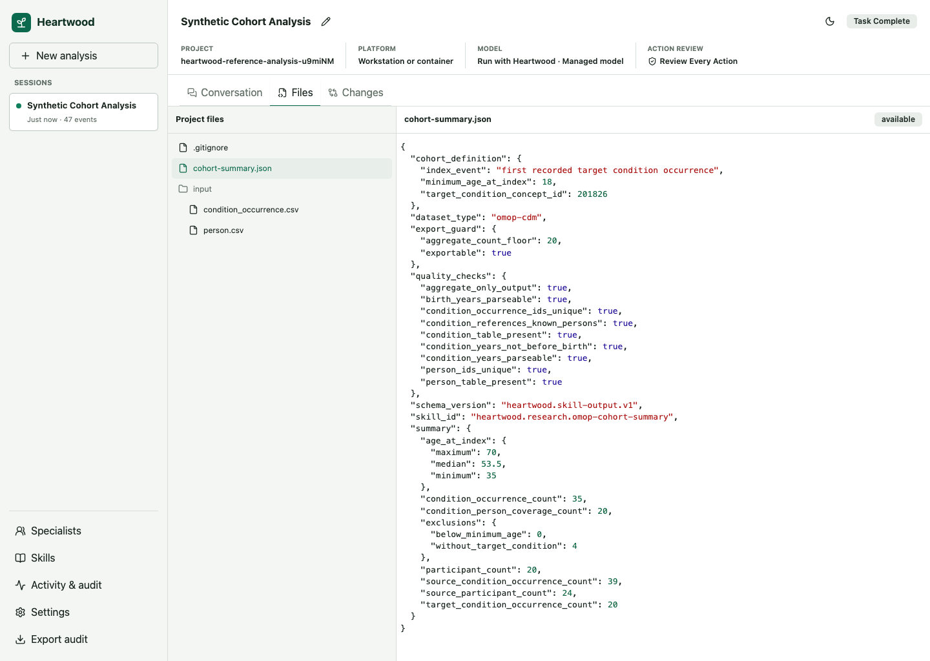Switch to the Conversation tab
The width and height of the screenshot is (930, 661).
[225, 92]
